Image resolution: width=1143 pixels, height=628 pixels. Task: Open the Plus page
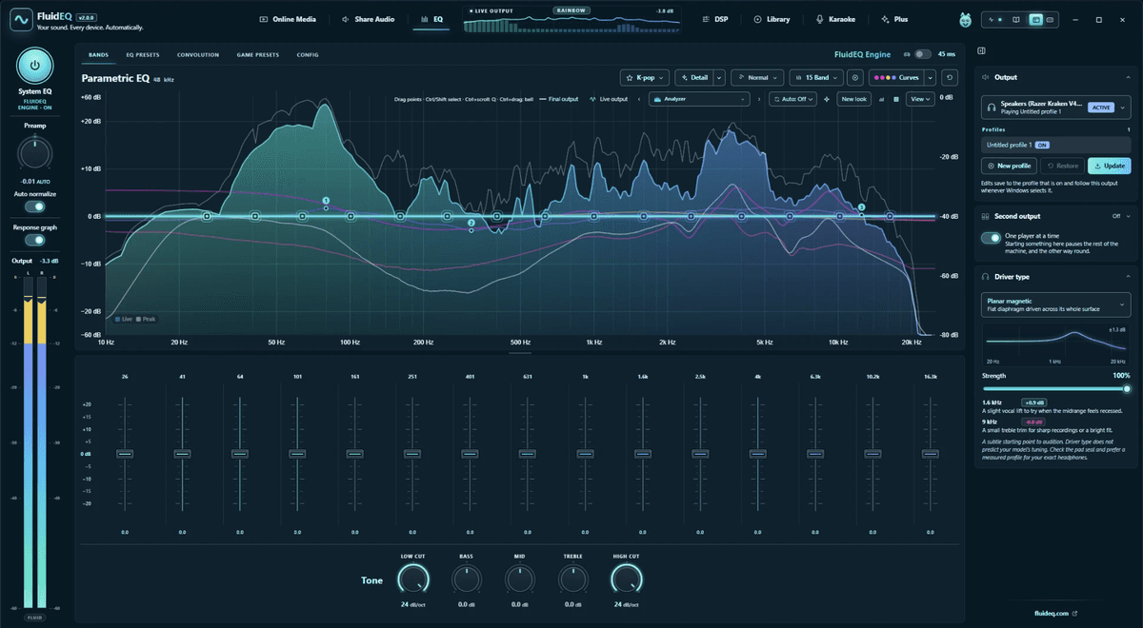point(894,19)
